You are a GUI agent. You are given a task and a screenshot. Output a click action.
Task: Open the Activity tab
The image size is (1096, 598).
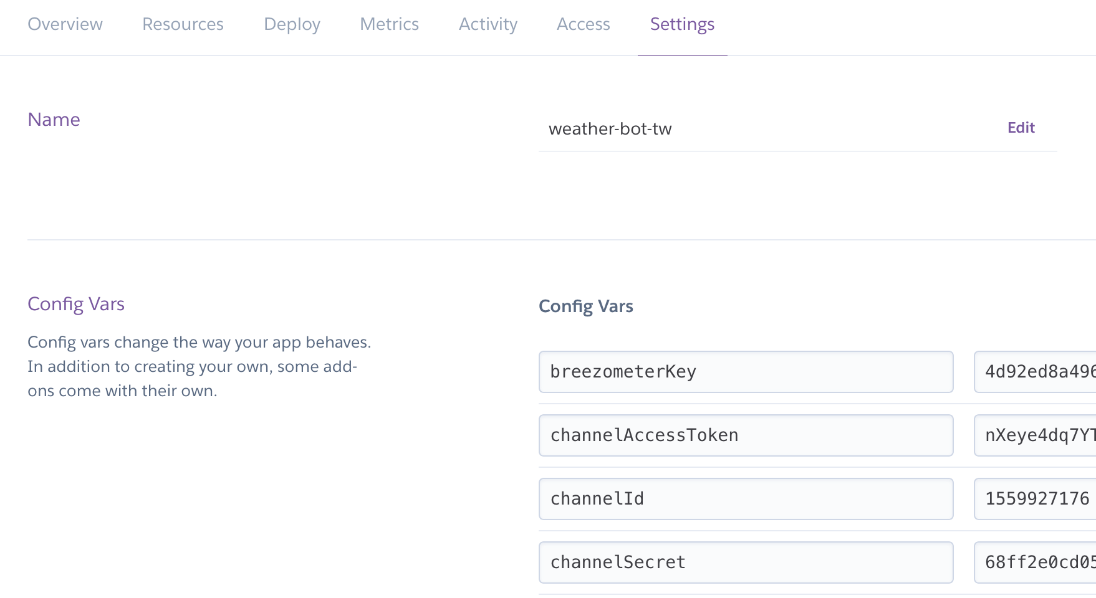[488, 24]
